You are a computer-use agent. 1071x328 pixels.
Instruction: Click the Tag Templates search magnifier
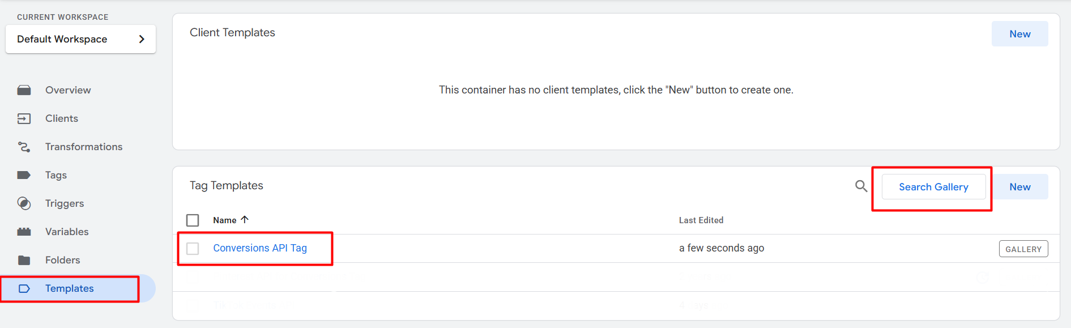point(861,186)
